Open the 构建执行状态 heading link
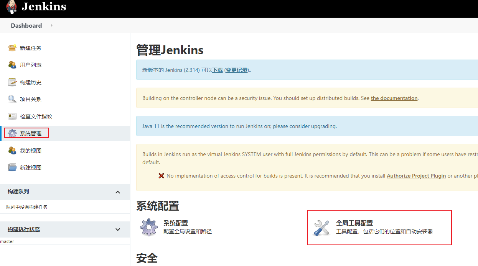 (x=24, y=229)
